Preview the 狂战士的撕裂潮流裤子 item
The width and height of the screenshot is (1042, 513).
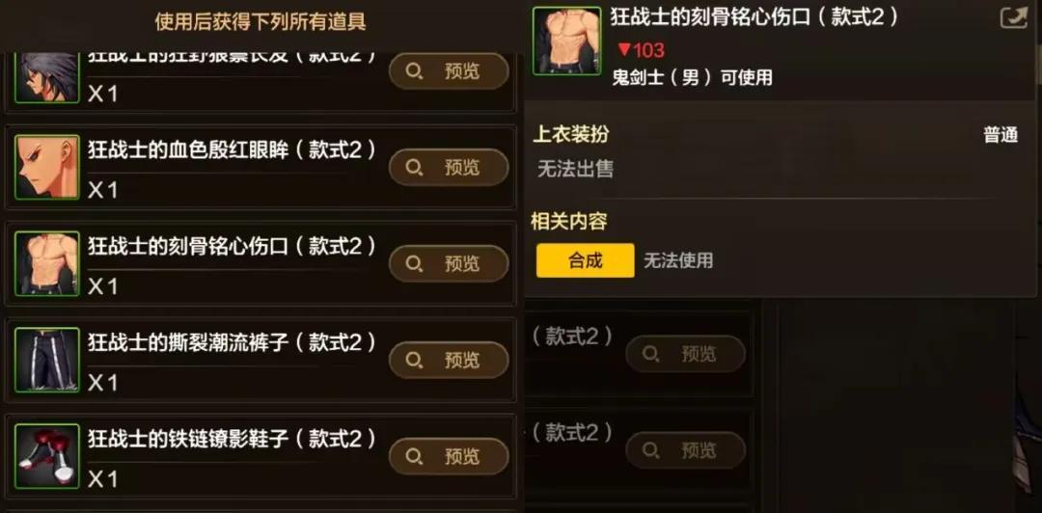449,361
